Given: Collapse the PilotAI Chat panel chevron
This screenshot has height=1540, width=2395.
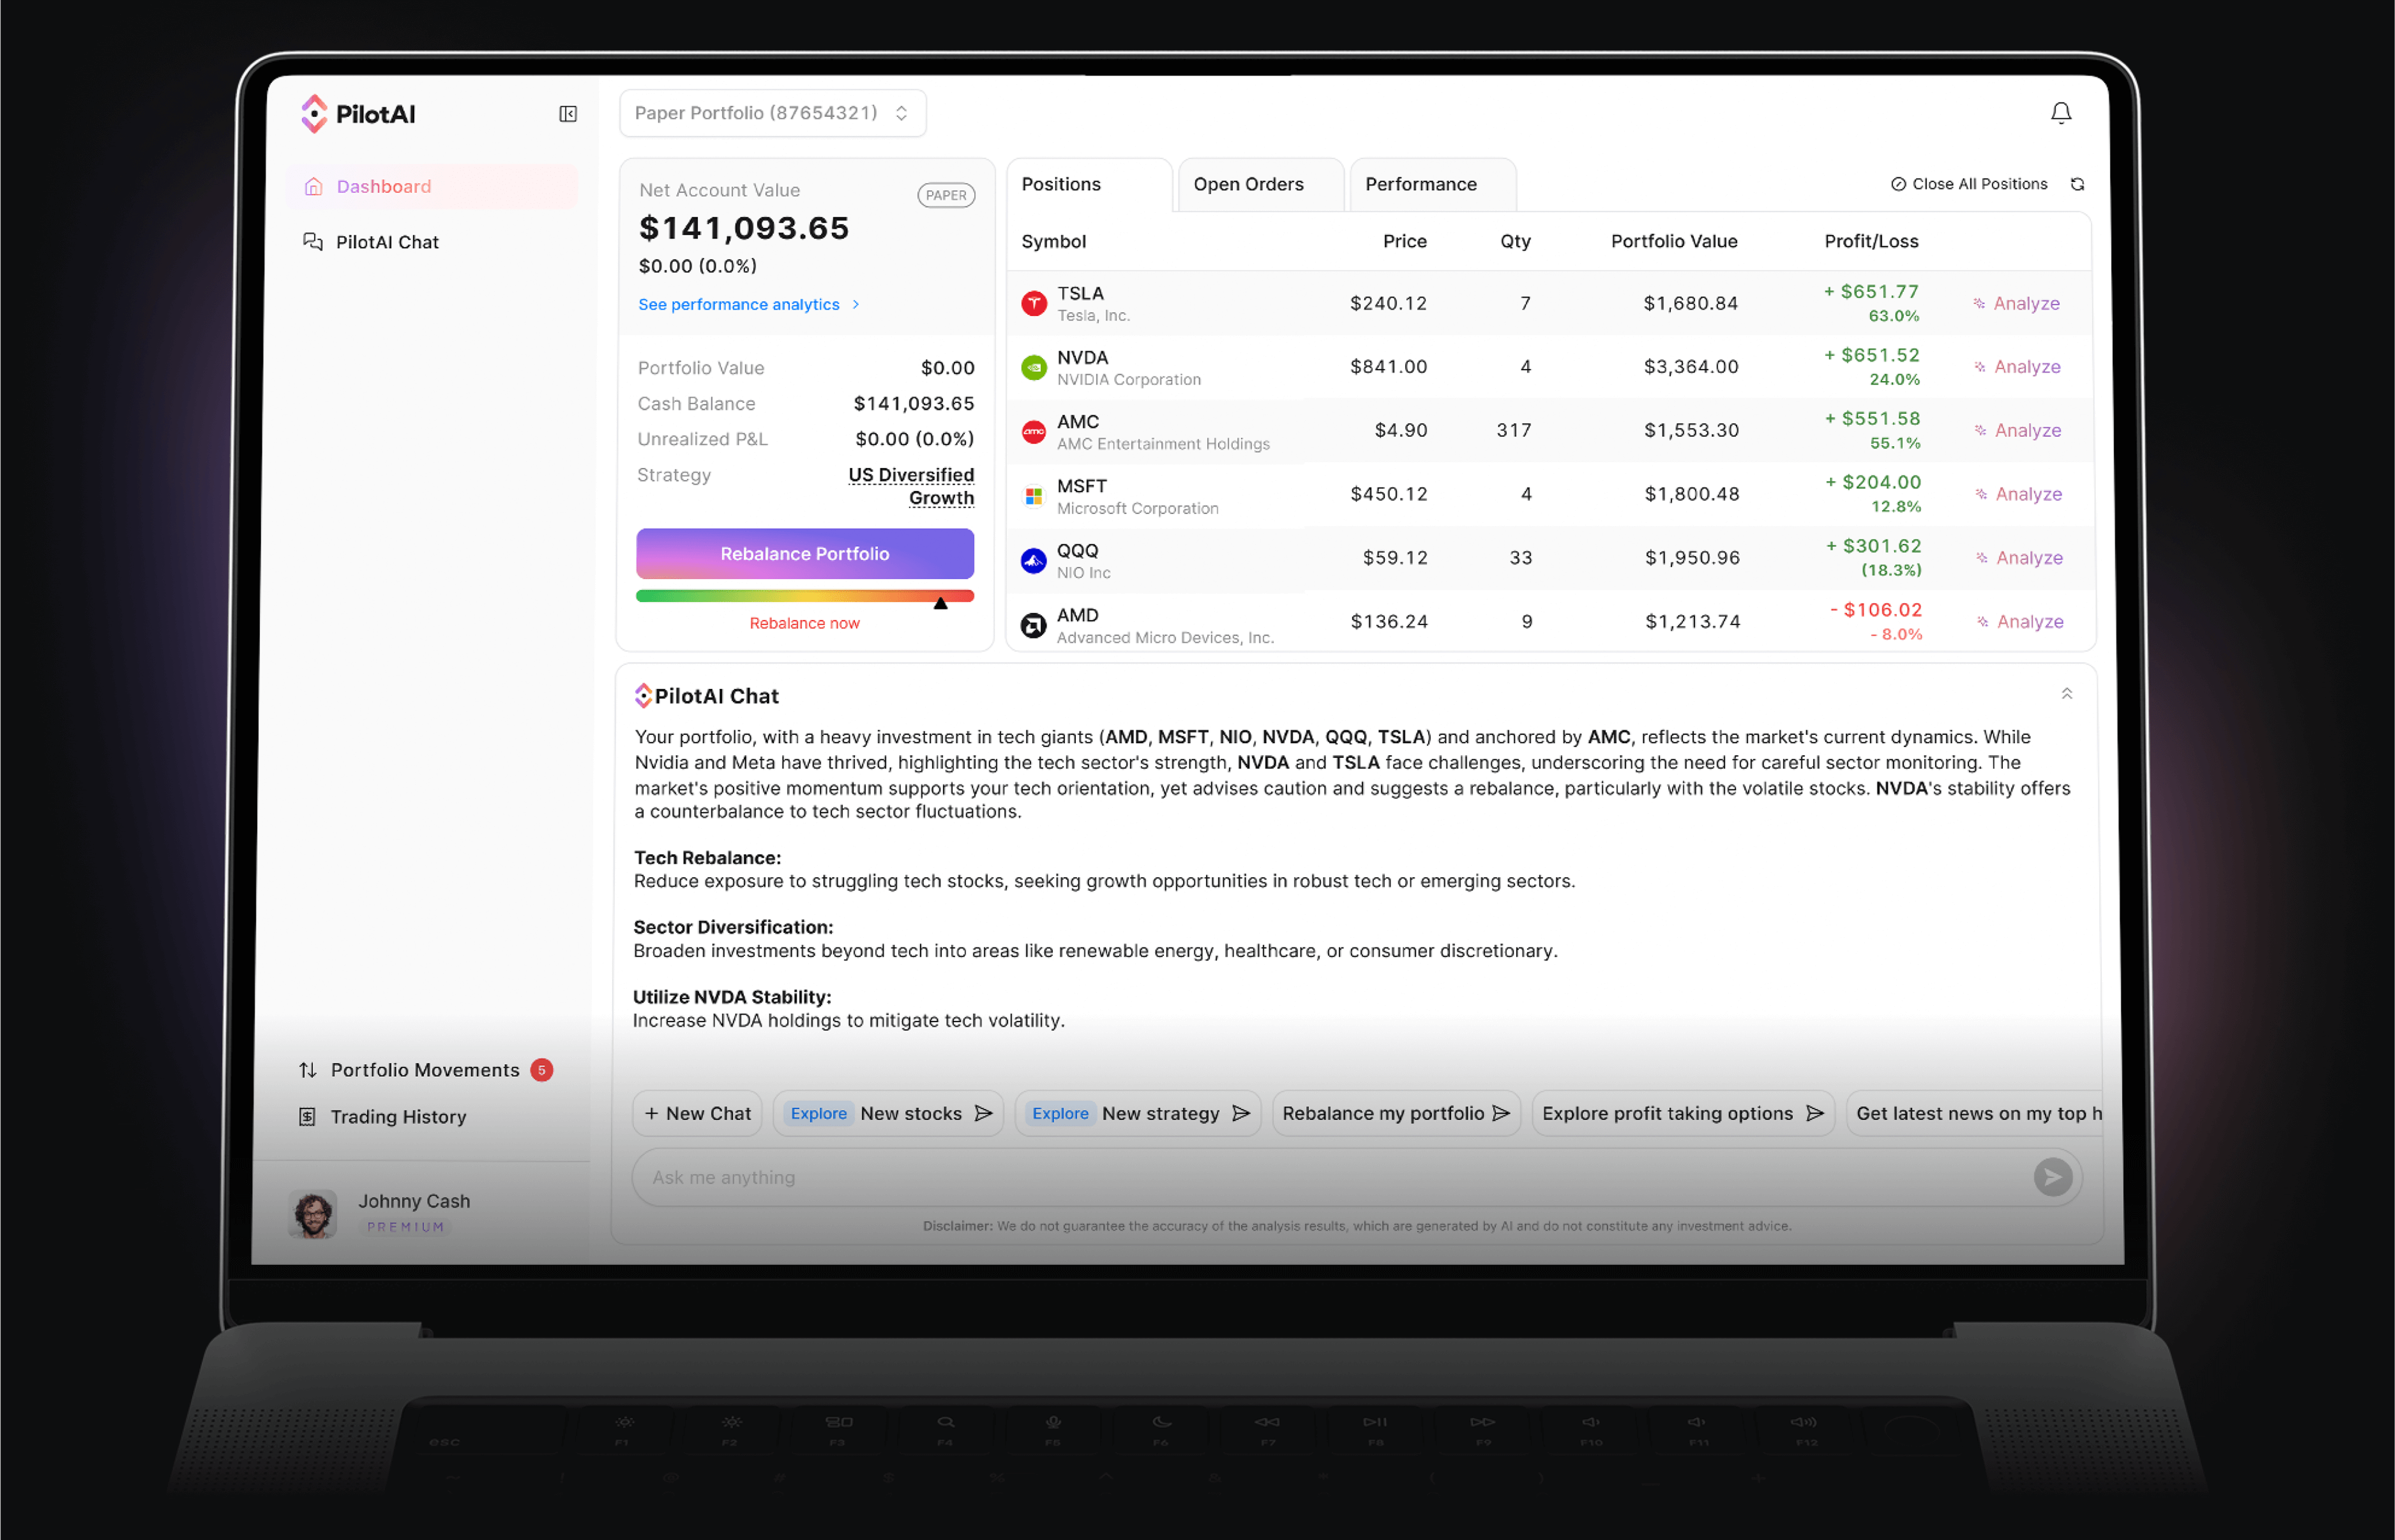Looking at the screenshot, I should 2067,693.
